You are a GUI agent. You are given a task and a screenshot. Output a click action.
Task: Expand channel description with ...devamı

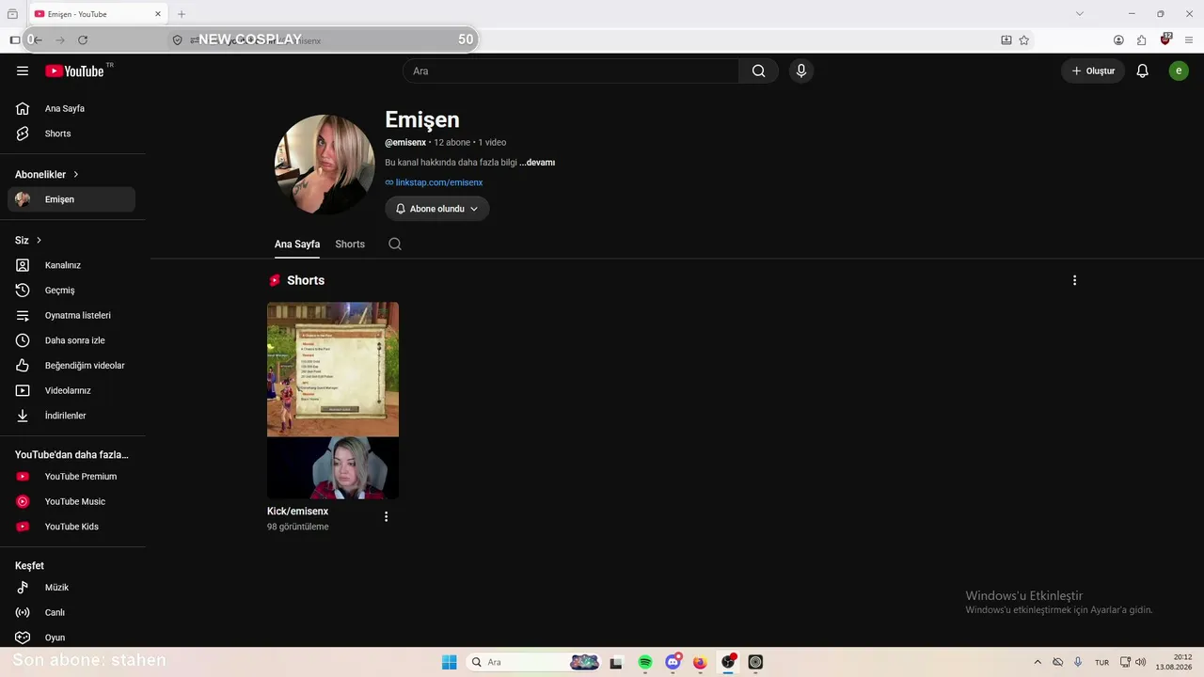point(537,163)
